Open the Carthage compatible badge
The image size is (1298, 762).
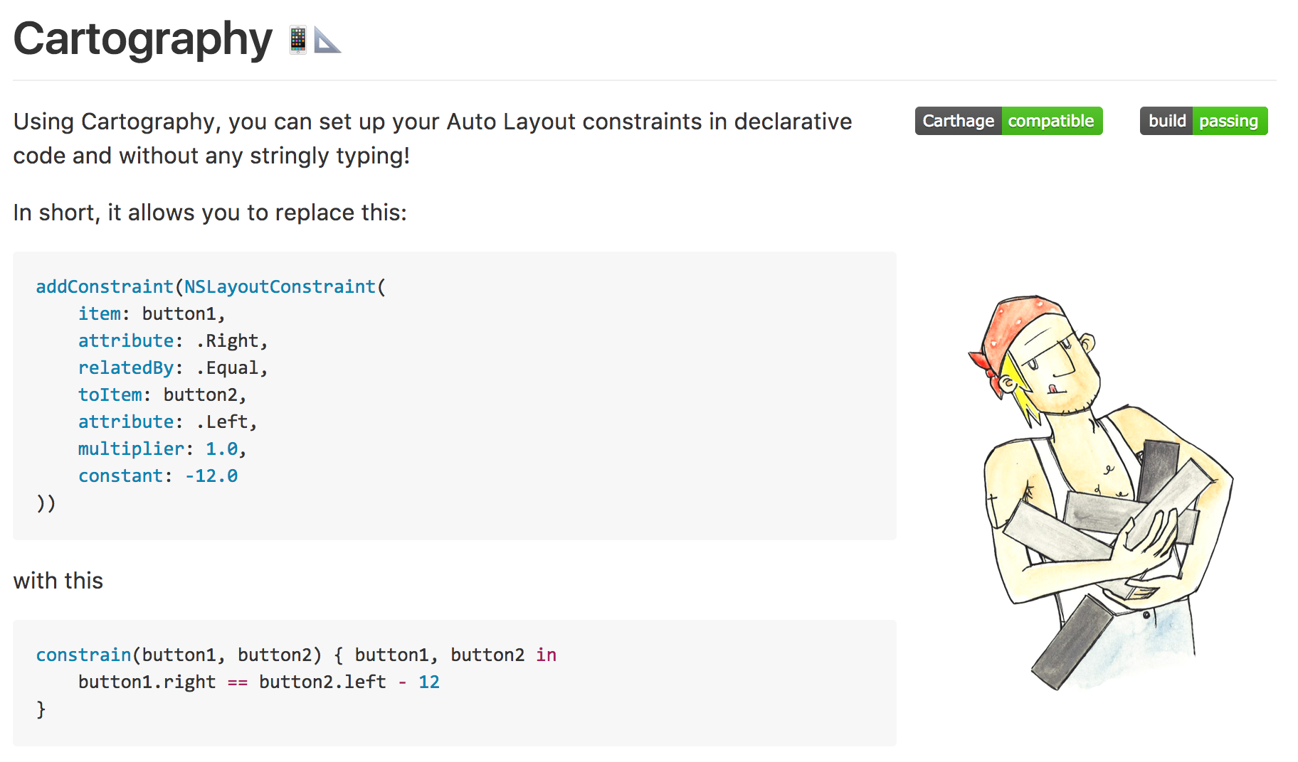click(1008, 121)
